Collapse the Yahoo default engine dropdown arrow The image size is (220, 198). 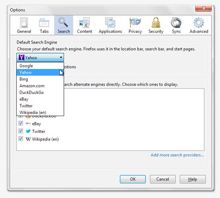tap(61, 58)
